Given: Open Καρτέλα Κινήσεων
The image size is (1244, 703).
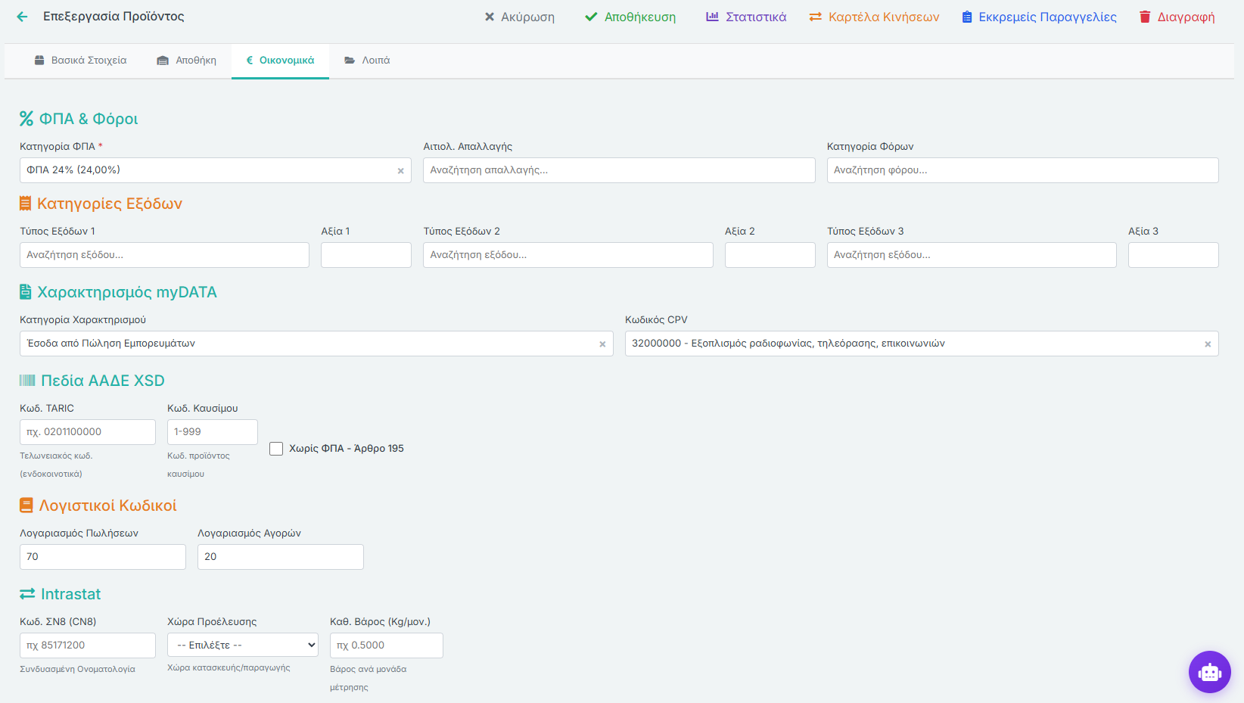Looking at the screenshot, I should pos(874,17).
